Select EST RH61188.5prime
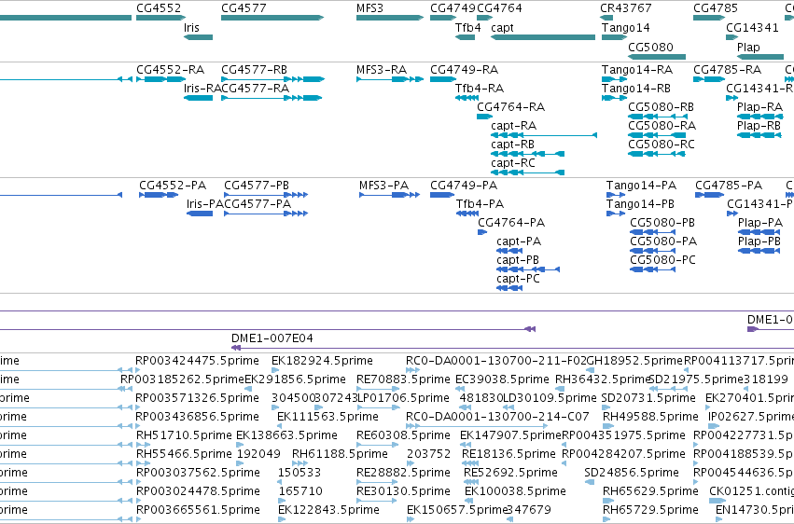 [340, 454]
